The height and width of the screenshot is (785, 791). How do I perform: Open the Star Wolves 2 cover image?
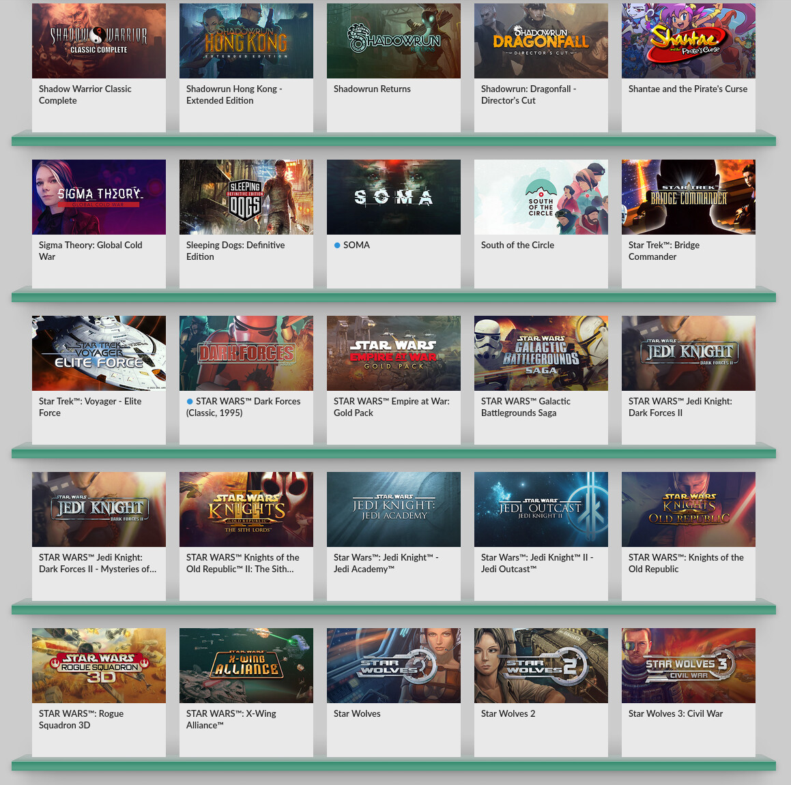point(541,666)
